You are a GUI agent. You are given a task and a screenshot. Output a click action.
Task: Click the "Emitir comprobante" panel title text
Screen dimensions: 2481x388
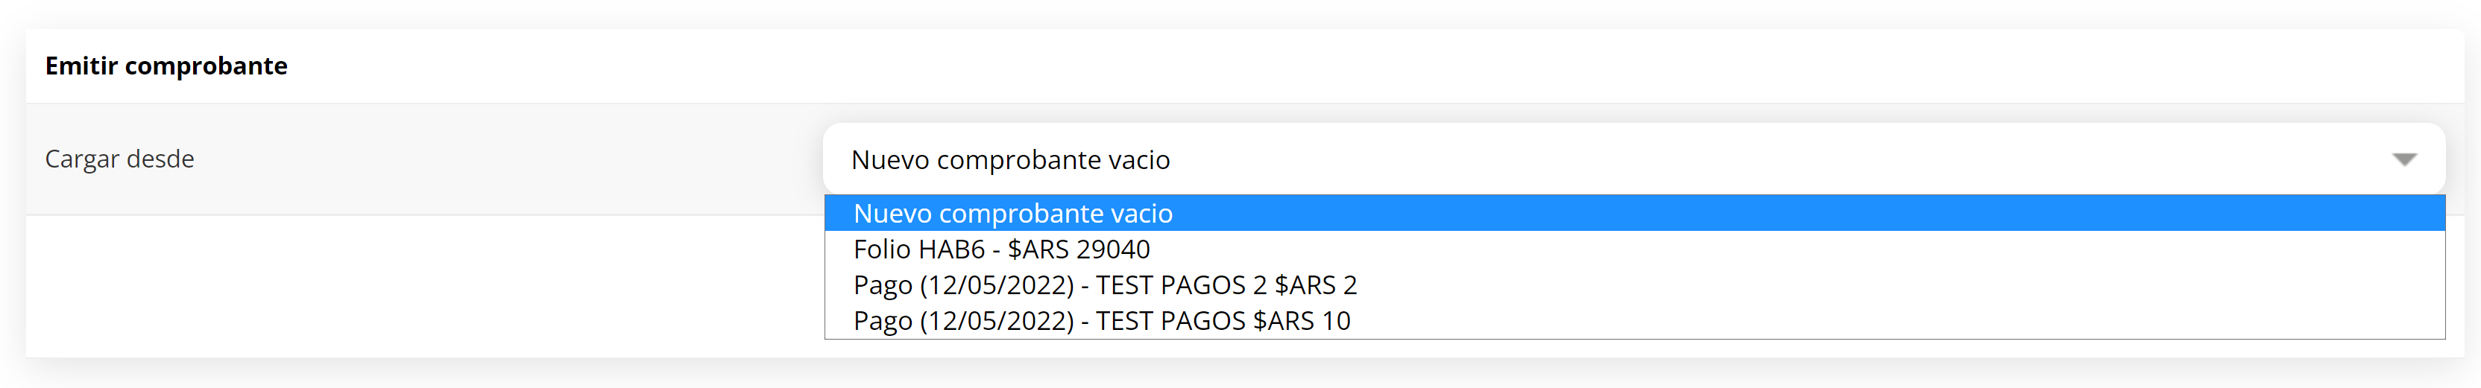[x=165, y=66]
